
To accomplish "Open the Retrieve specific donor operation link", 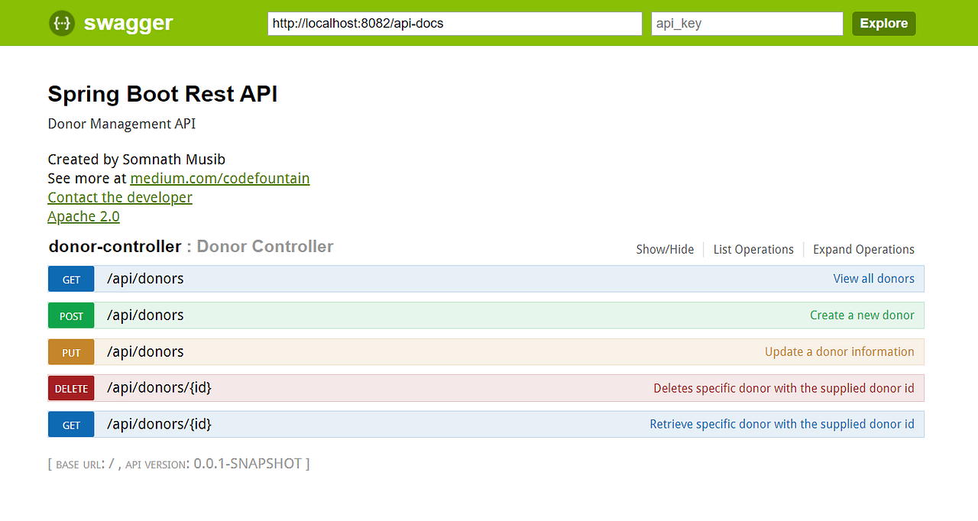I will click(x=782, y=424).
